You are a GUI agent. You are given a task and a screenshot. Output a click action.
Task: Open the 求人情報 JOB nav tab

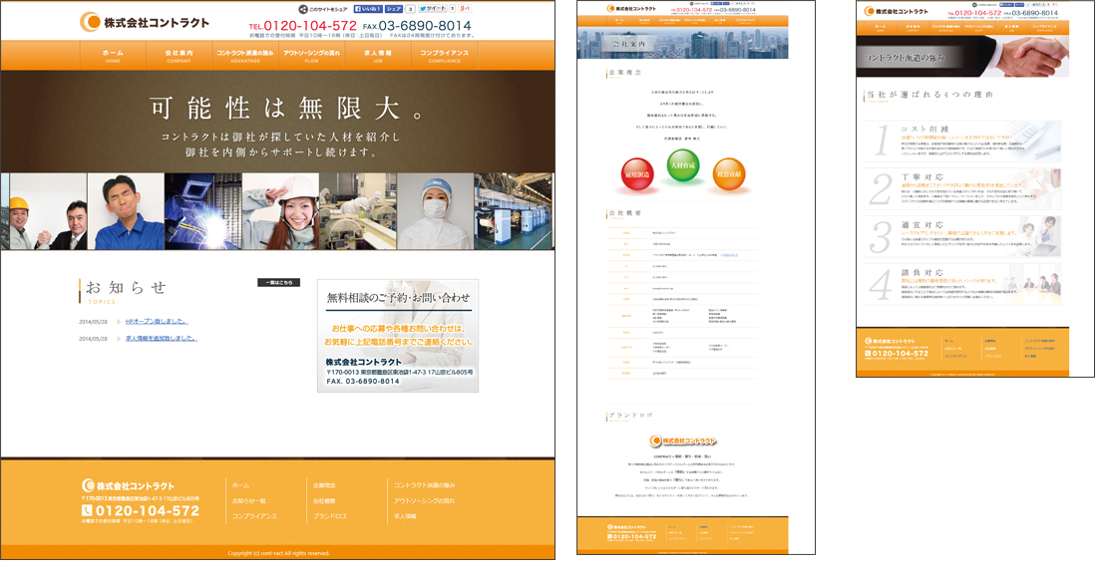[378, 56]
